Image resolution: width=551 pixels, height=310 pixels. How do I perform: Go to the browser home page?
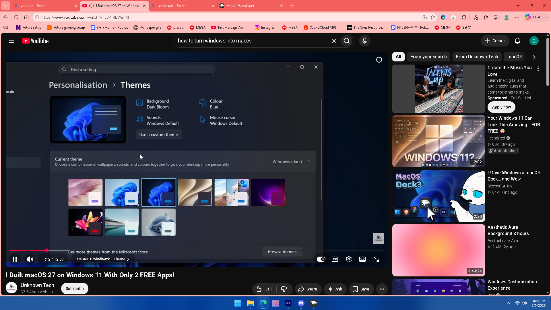(26, 17)
